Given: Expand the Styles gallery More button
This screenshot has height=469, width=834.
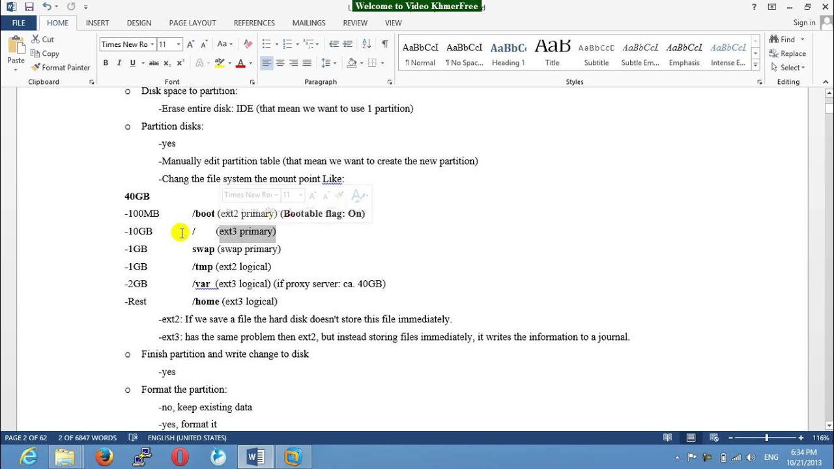Looking at the screenshot, I should click(x=756, y=65).
